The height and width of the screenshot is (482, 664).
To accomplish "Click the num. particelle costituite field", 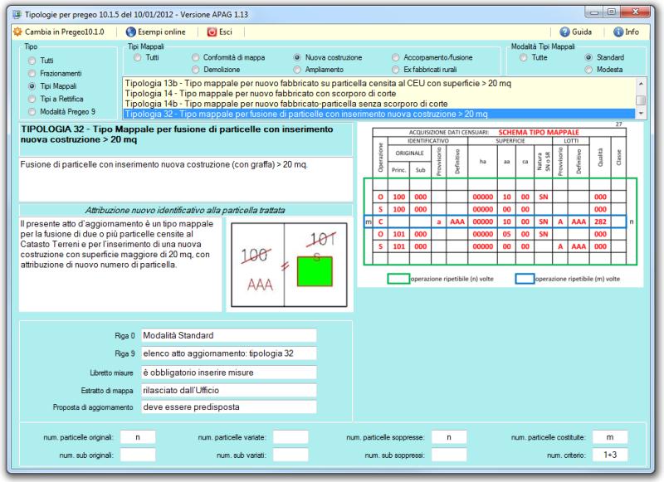I will [610, 437].
